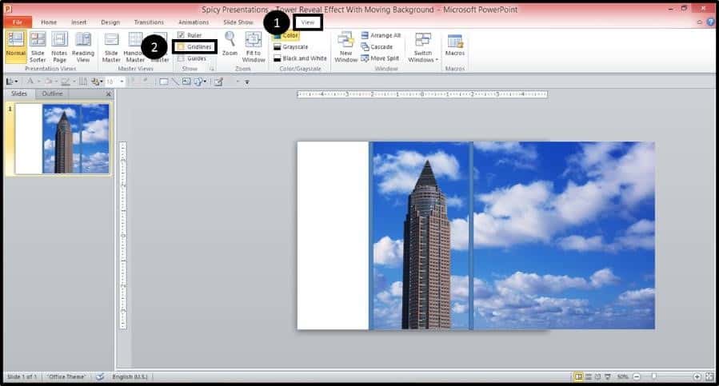Open the arrange dropdown arrow in toolbar
The width and height of the screenshot is (719, 386).
click(102, 82)
